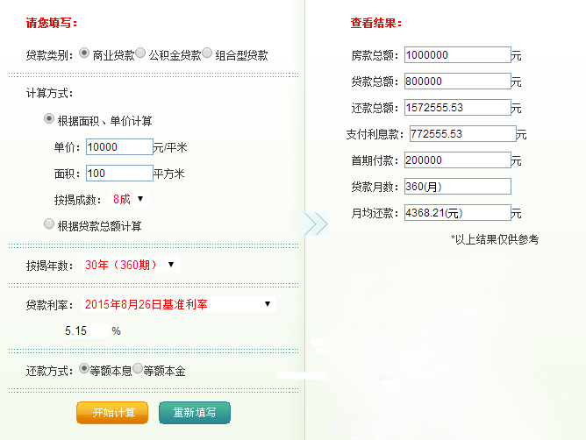
Task: Click the 单价 input field
Action: click(x=119, y=147)
